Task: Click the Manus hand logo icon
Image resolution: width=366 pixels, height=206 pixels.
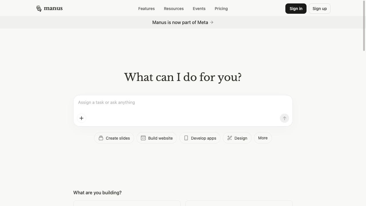Action: (x=39, y=9)
